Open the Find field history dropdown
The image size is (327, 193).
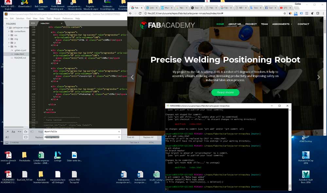pos(119,132)
